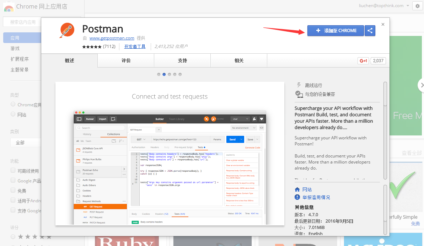This screenshot has height=246, width=424.
Task: Select the second carousel dot
Action: [x=164, y=74]
